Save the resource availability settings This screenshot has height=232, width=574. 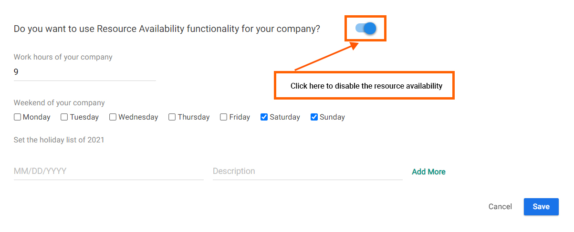pyautogui.click(x=541, y=207)
